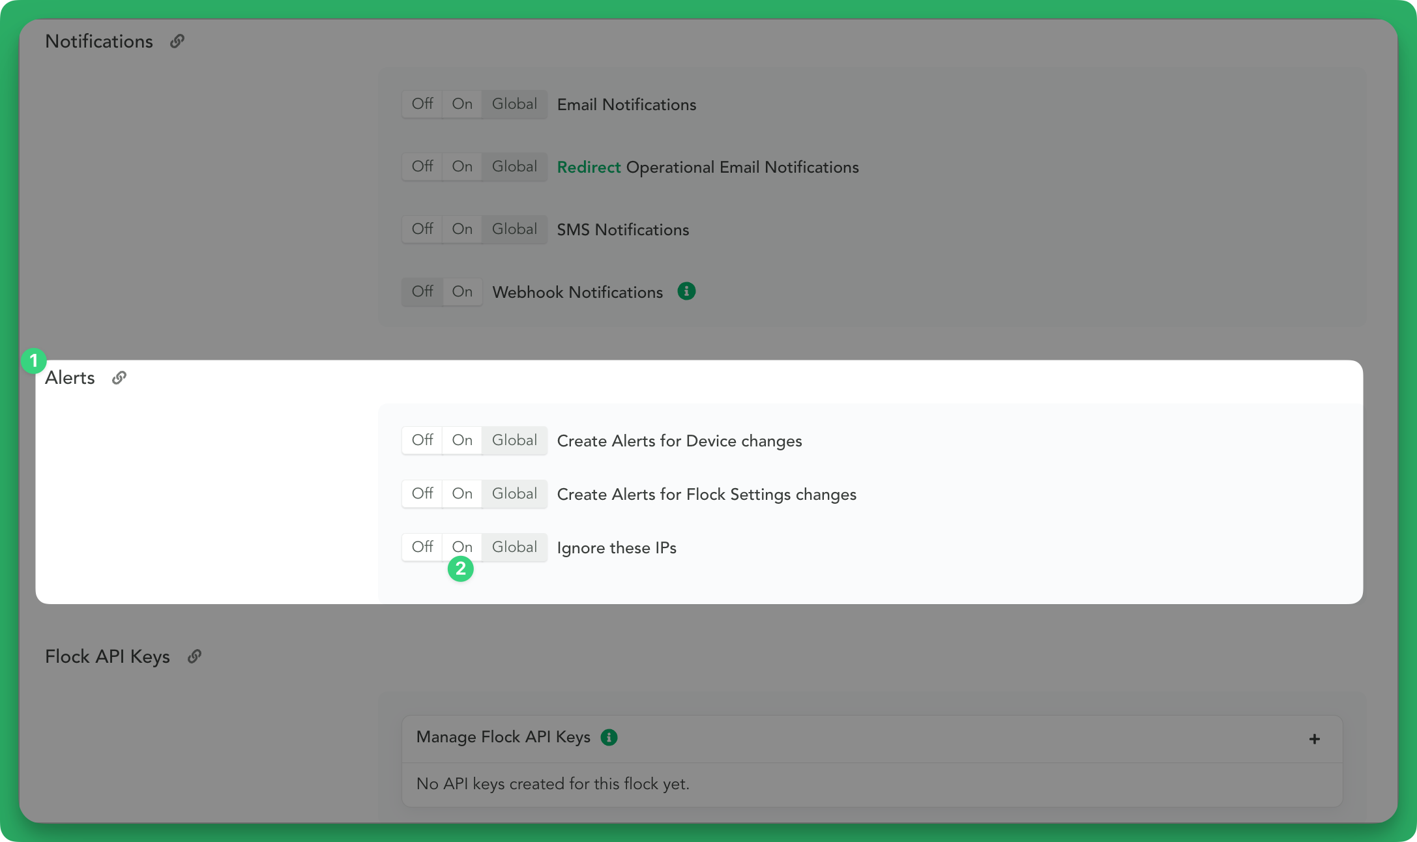Click Create Alerts for Flock Settings changes label

click(707, 495)
